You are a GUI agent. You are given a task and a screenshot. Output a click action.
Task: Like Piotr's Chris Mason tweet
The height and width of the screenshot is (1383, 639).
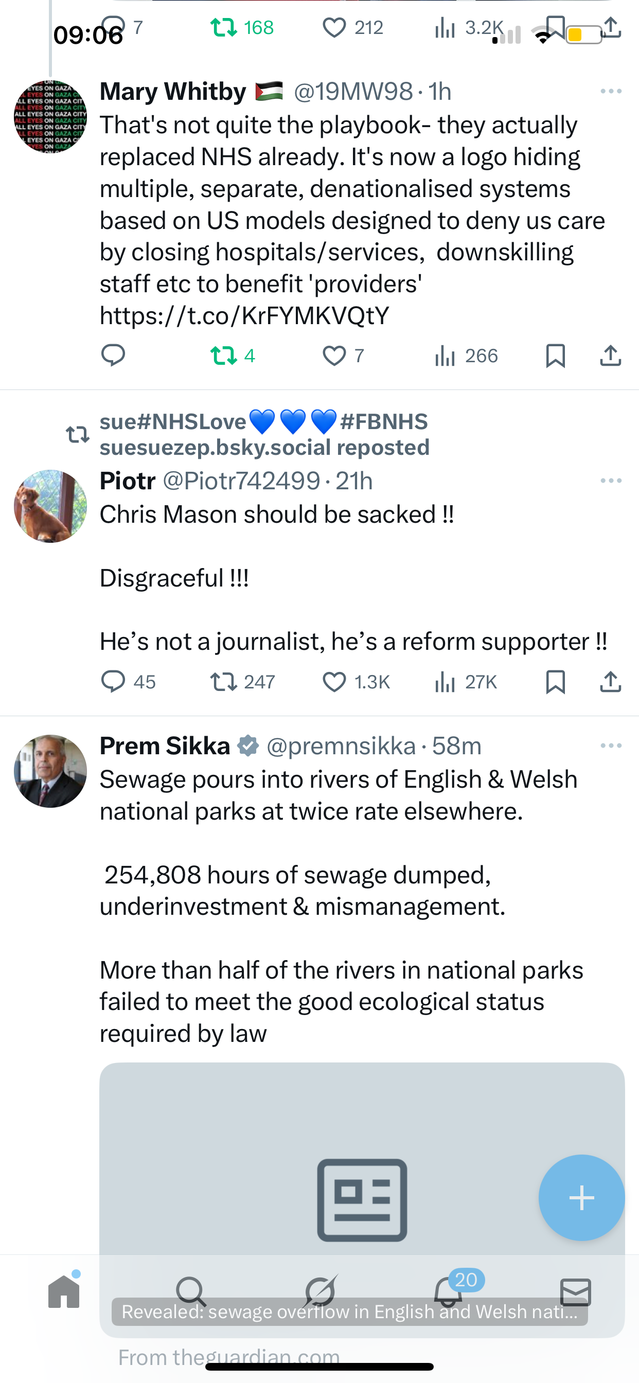tap(334, 682)
